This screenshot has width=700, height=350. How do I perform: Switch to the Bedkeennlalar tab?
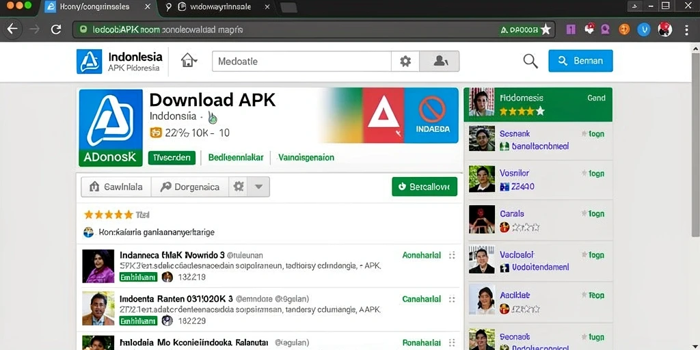[x=236, y=158]
